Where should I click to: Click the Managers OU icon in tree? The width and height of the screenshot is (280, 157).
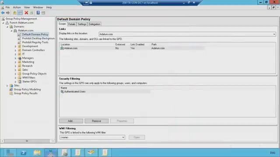[x=20, y=58]
